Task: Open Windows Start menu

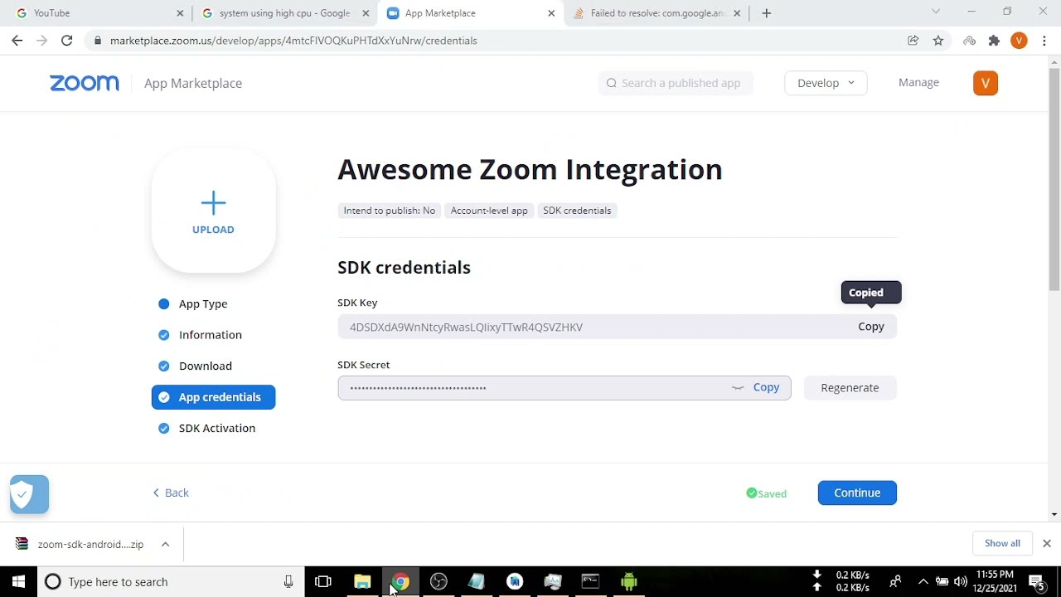Action: (x=18, y=582)
